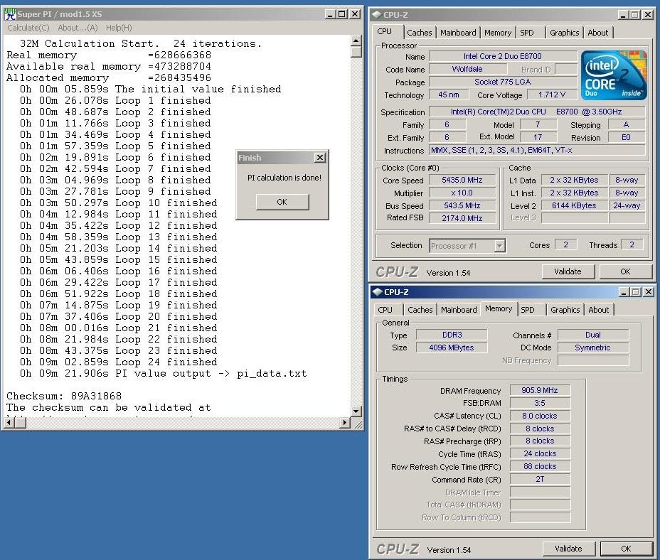Switch to Caches tab in top CPU-Z
The height and width of the screenshot is (560, 660).
point(419,33)
